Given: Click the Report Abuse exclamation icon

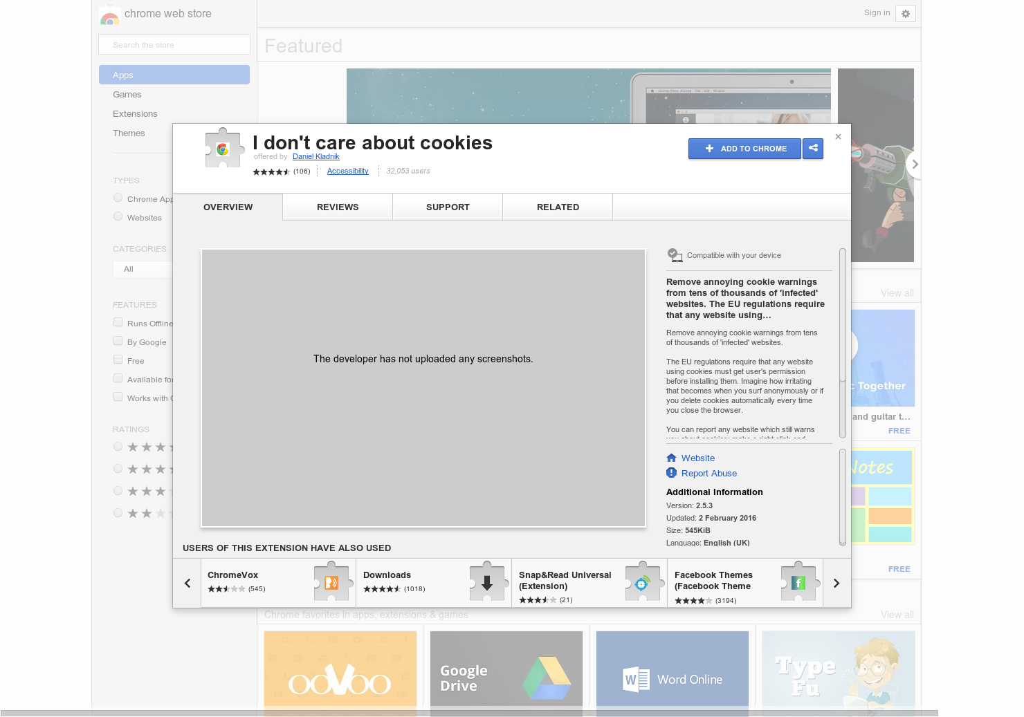Looking at the screenshot, I should (x=671, y=473).
